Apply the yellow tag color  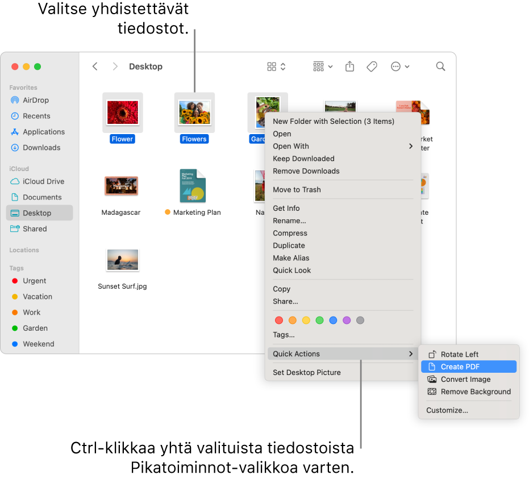[x=306, y=320]
